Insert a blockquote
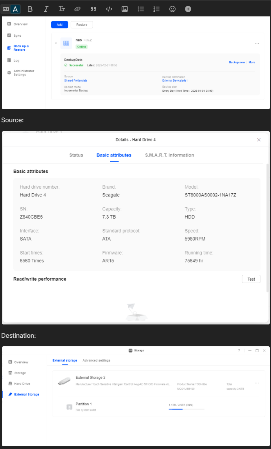The image size is (271, 449). (93, 9)
